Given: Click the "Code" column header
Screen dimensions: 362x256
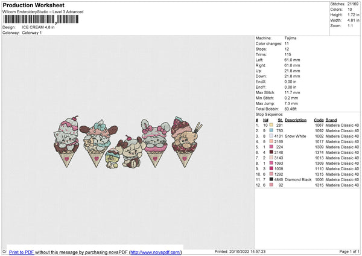Looking at the screenshot, I should coord(319,120).
